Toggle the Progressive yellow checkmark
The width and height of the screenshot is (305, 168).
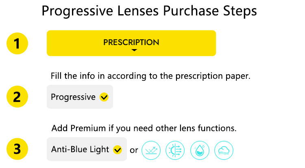[104, 97]
